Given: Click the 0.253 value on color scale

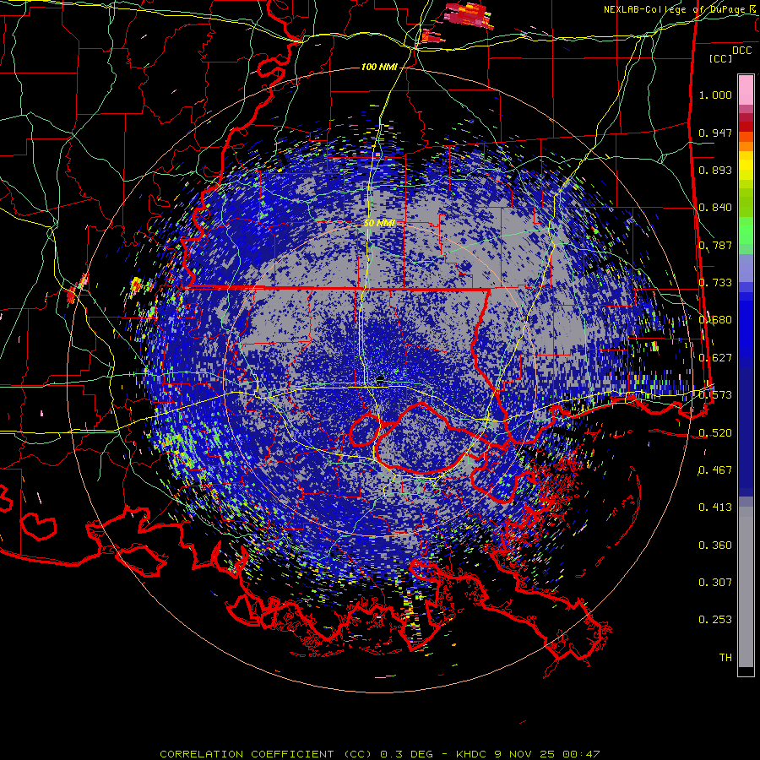Looking at the screenshot, I should point(715,620).
